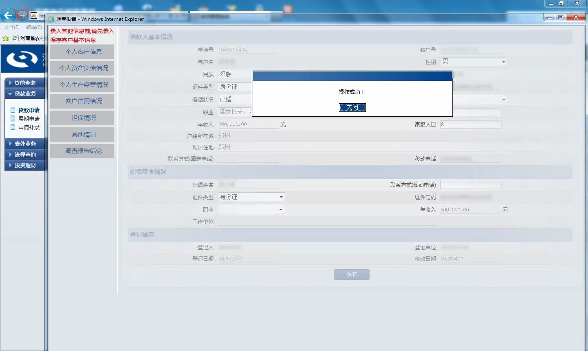Switch to 个人客户信息 section
The height and width of the screenshot is (351, 588).
(x=82, y=51)
